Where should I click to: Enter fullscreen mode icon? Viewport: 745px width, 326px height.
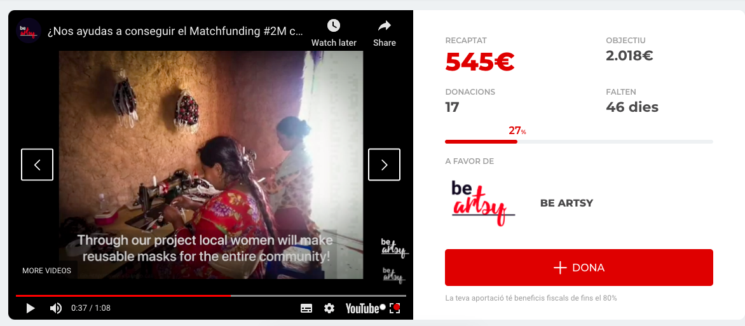coord(394,308)
